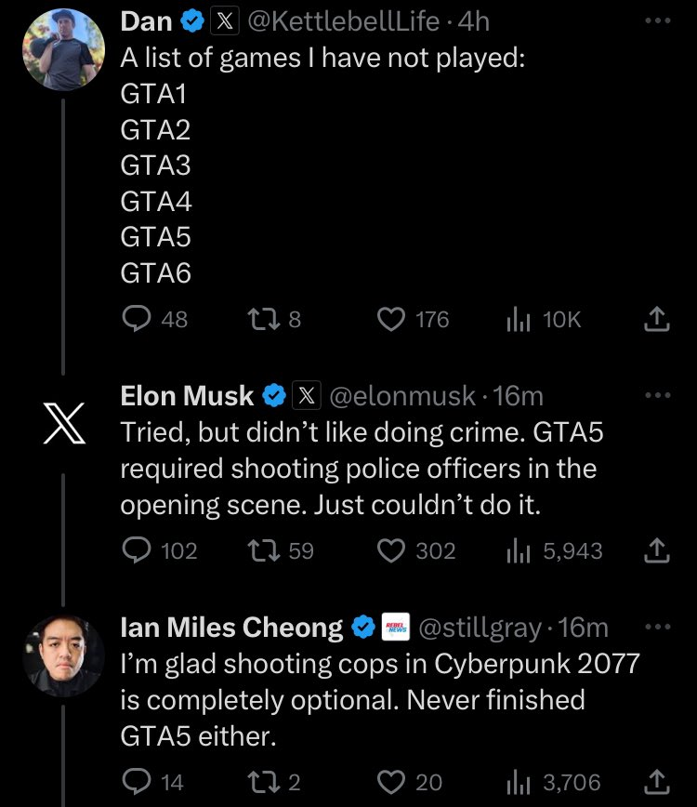This screenshot has width=697, height=807.
Task: Share Elon Musk's tweet
Action: (x=656, y=550)
